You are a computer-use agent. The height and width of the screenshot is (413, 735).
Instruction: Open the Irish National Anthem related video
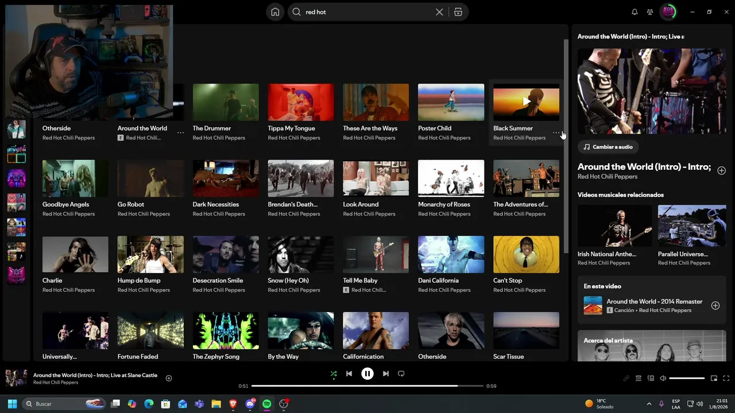[x=614, y=226]
